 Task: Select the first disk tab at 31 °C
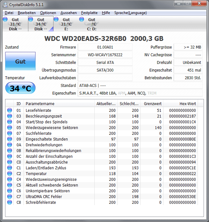15,24
